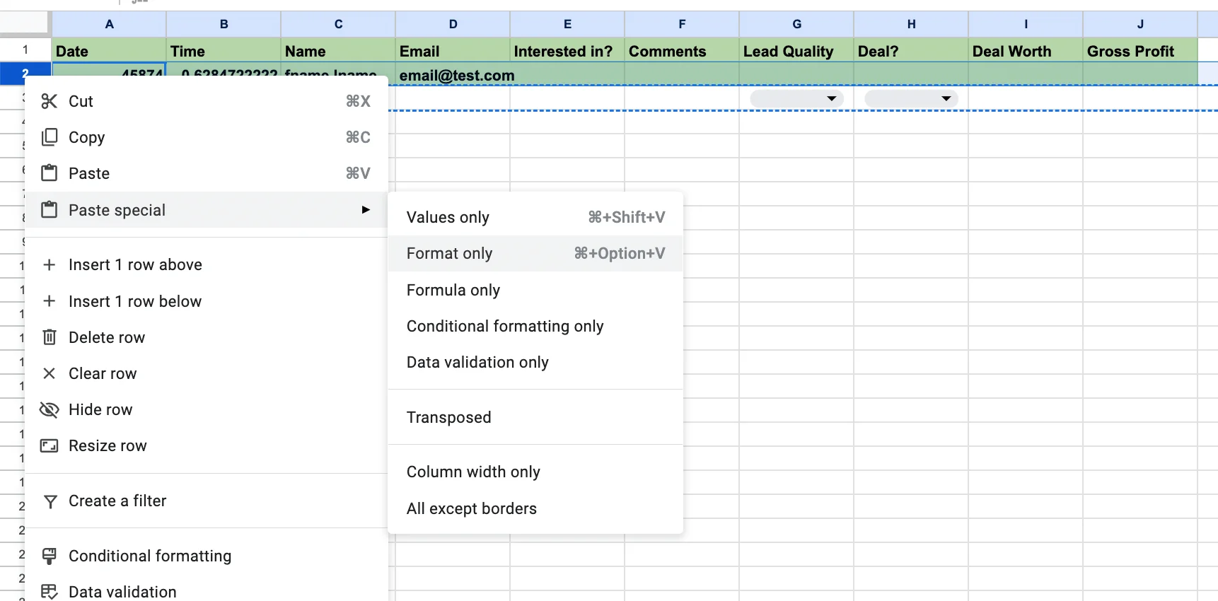Select Insert 1 row above
Viewport: 1218px width, 601px height.
[207, 264]
